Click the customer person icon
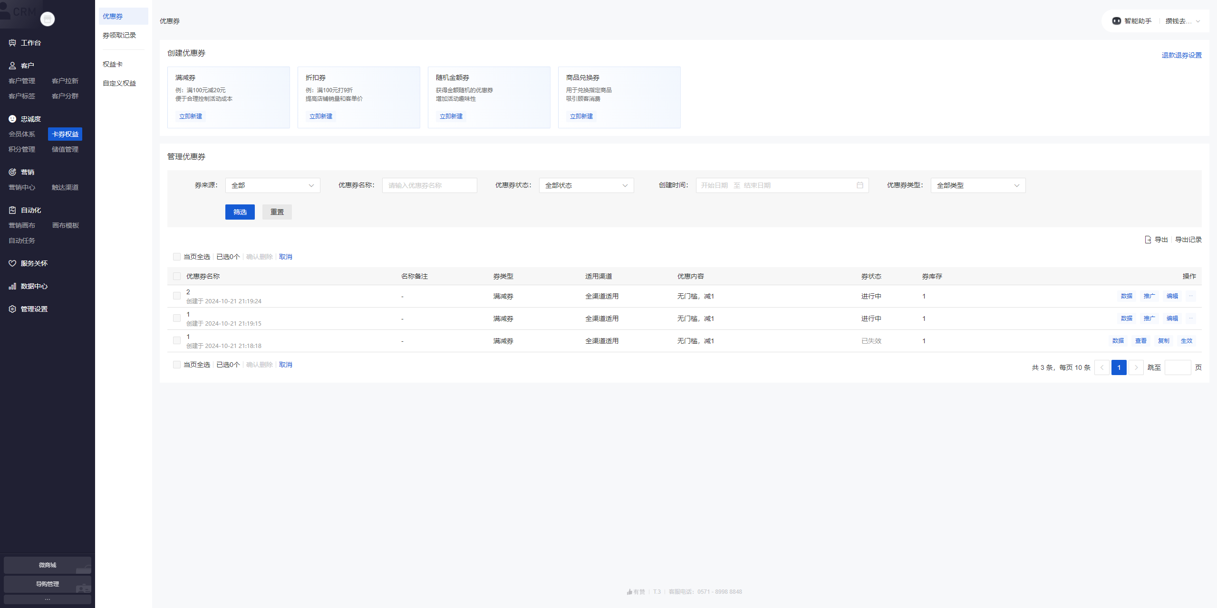The image size is (1217, 608). pos(12,66)
